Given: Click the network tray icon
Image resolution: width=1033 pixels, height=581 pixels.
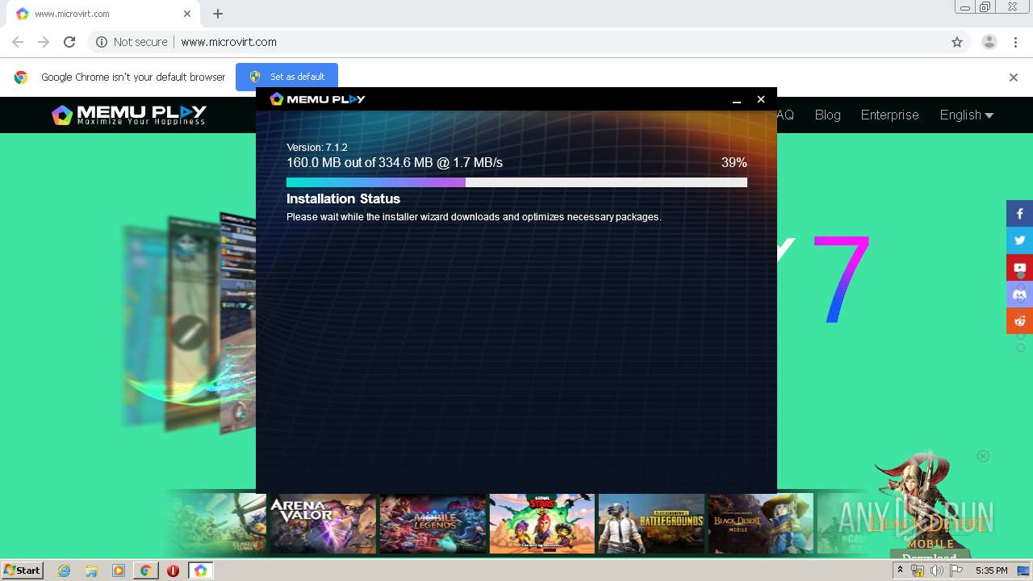Looking at the screenshot, I should click(x=918, y=571).
